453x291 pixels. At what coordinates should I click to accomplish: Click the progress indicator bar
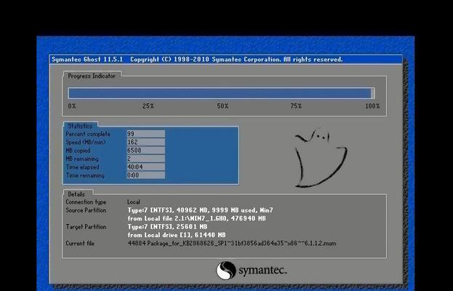[x=222, y=93]
